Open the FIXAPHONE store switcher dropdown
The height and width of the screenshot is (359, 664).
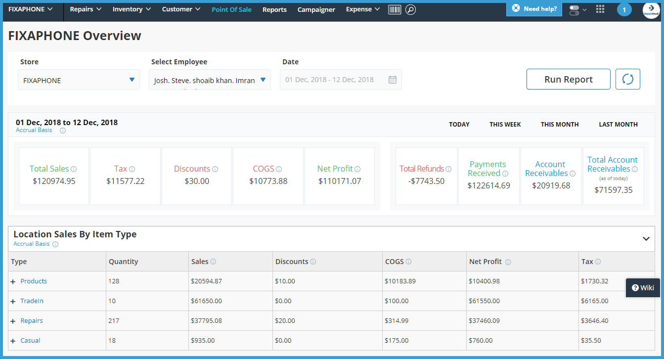click(x=31, y=9)
